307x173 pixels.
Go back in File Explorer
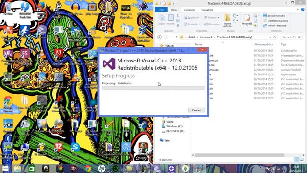[x=160, y=37]
